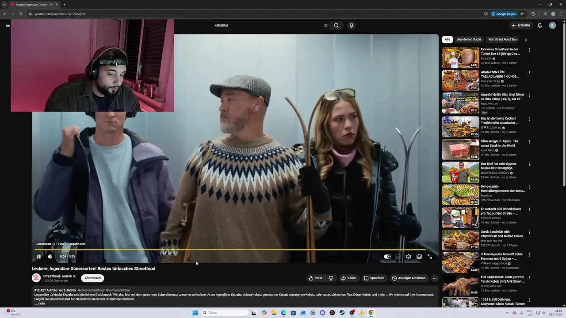566x318 pixels.
Task: Click the Speichern button
Action: click(374, 278)
